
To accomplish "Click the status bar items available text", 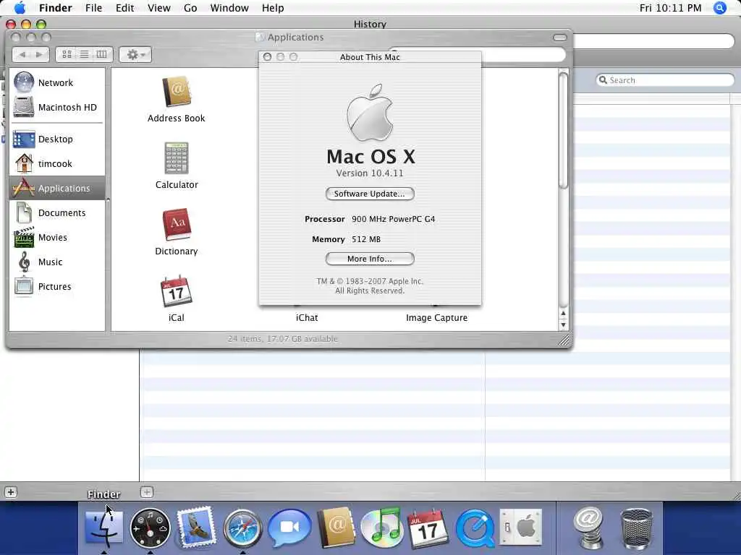I will pyautogui.click(x=283, y=339).
